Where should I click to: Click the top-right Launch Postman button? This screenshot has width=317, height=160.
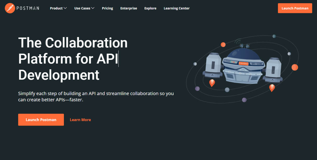295,8
